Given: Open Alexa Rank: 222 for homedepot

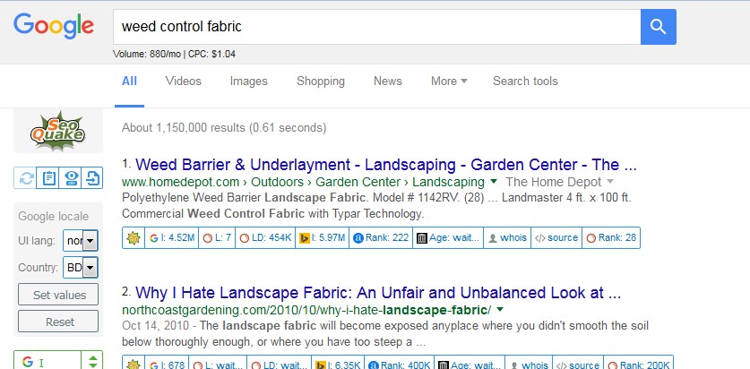Looking at the screenshot, I should click(380, 237).
